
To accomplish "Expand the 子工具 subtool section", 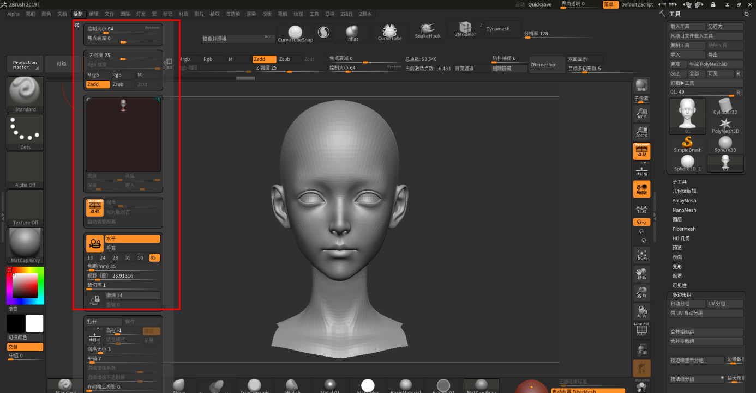I will coord(680,182).
